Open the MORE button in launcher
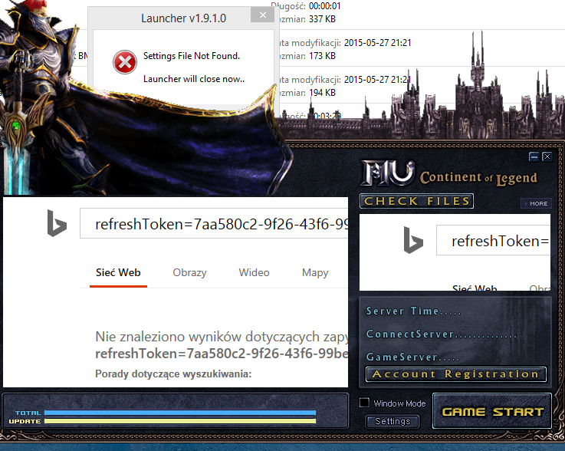This screenshot has height=451, width=565. pyautogui.click(x=536, y=203)
